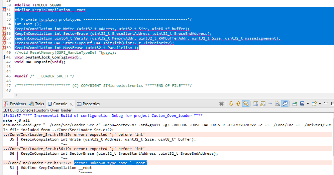Click console source echo line '35 | KeepInCompilation int Write'

click(103, 139)
